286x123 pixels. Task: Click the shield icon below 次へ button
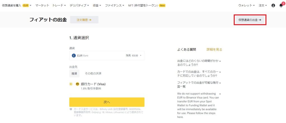[x=71, y=109]
